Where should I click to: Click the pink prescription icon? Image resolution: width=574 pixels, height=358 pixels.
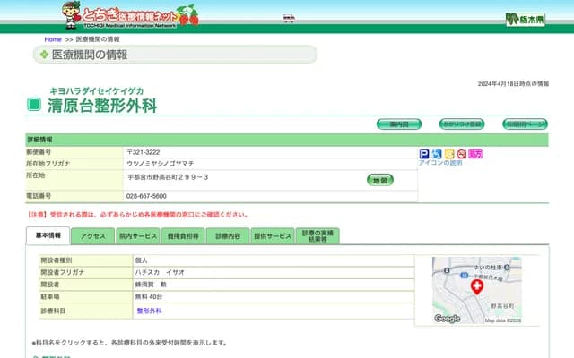[x=475, y=154]
